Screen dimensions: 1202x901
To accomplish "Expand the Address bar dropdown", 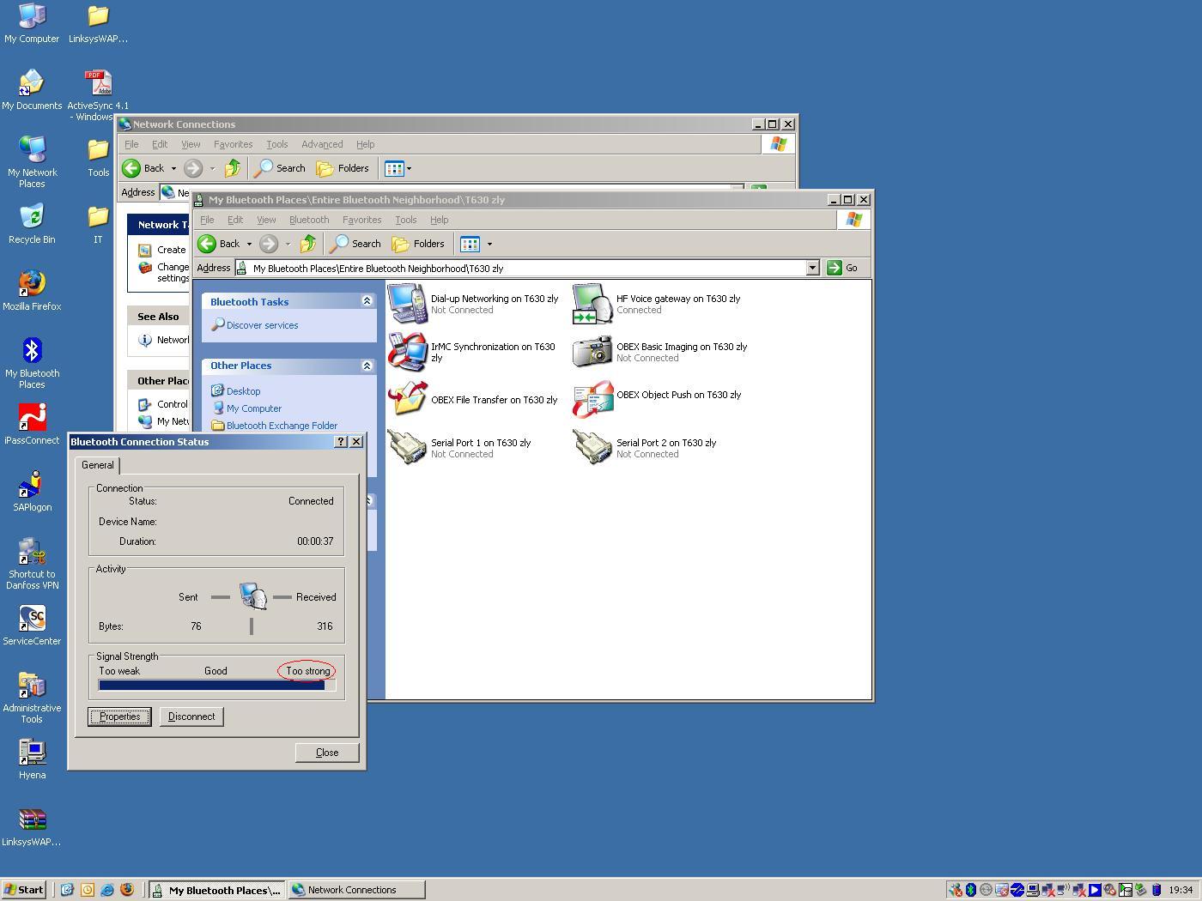I will pos(812,268).
